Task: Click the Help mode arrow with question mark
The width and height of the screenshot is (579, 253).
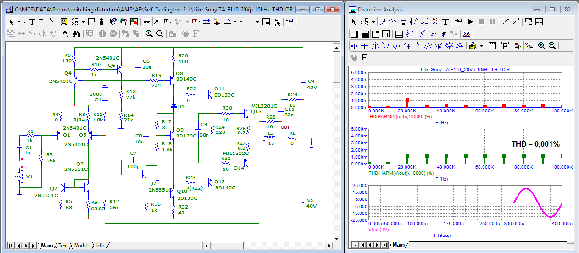Action: (112, 22)
